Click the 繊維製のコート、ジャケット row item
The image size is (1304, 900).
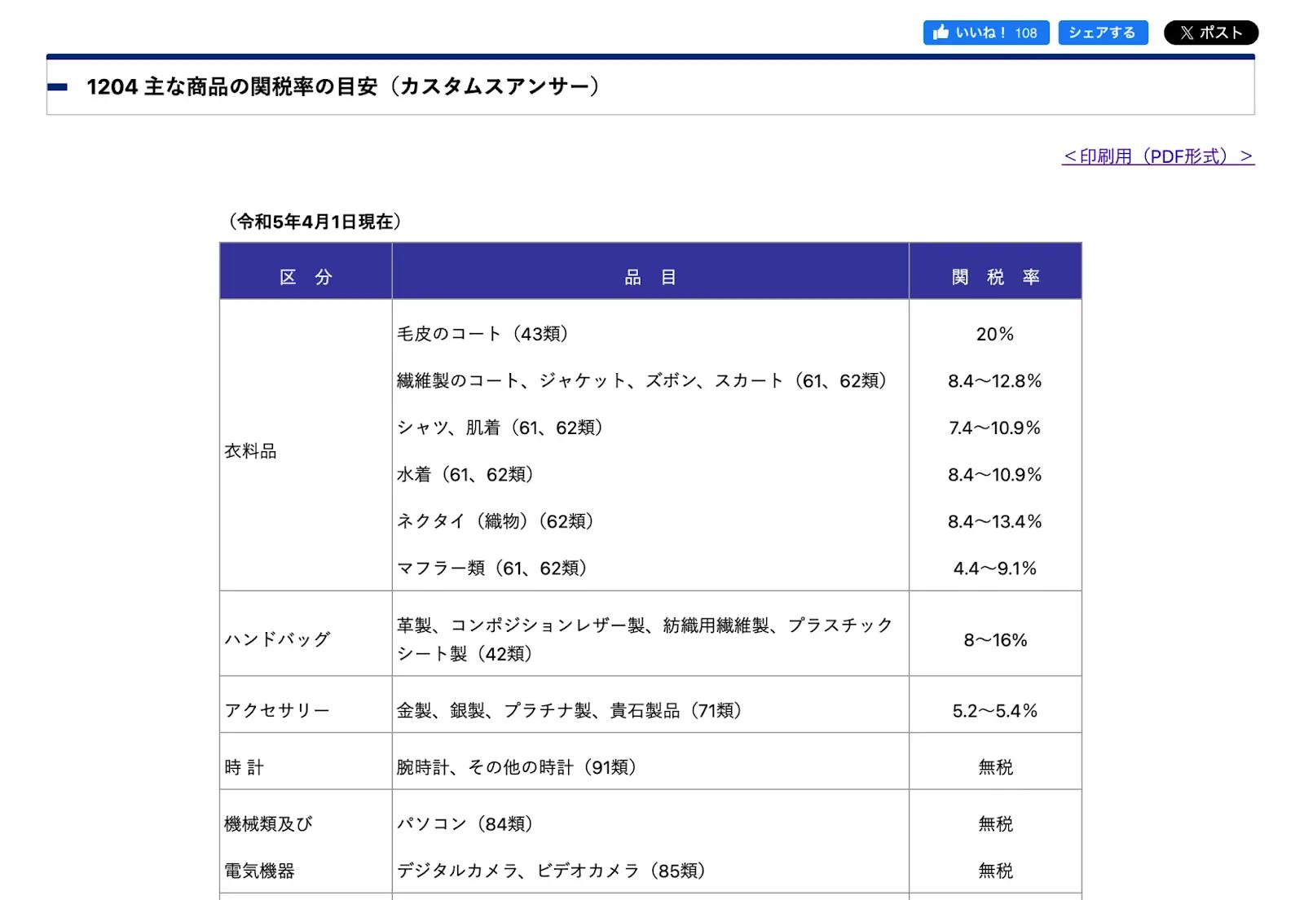[x=642, y=380]
